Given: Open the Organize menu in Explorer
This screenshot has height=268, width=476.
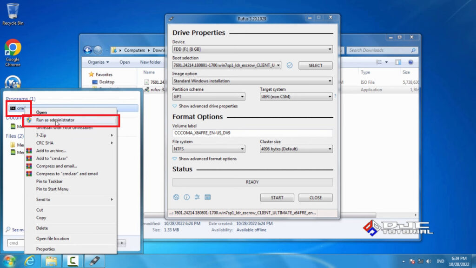Looking at the screenshot, I should [98, 62].
